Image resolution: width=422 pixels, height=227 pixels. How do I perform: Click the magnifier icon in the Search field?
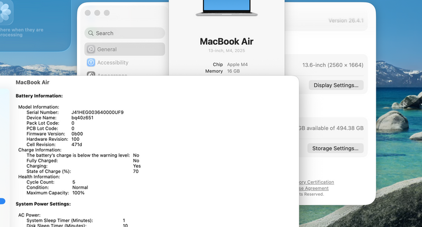90,33
